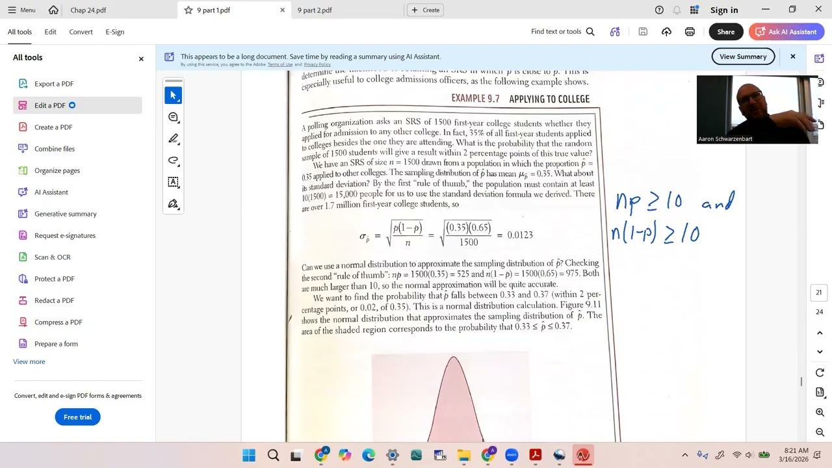This screenshot has width=832, height=468.
Task: Upload file to cloud storage
Action: tap(666, 32)
